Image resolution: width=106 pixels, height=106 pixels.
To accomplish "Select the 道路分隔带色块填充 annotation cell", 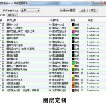I will [x=17, y=69].
